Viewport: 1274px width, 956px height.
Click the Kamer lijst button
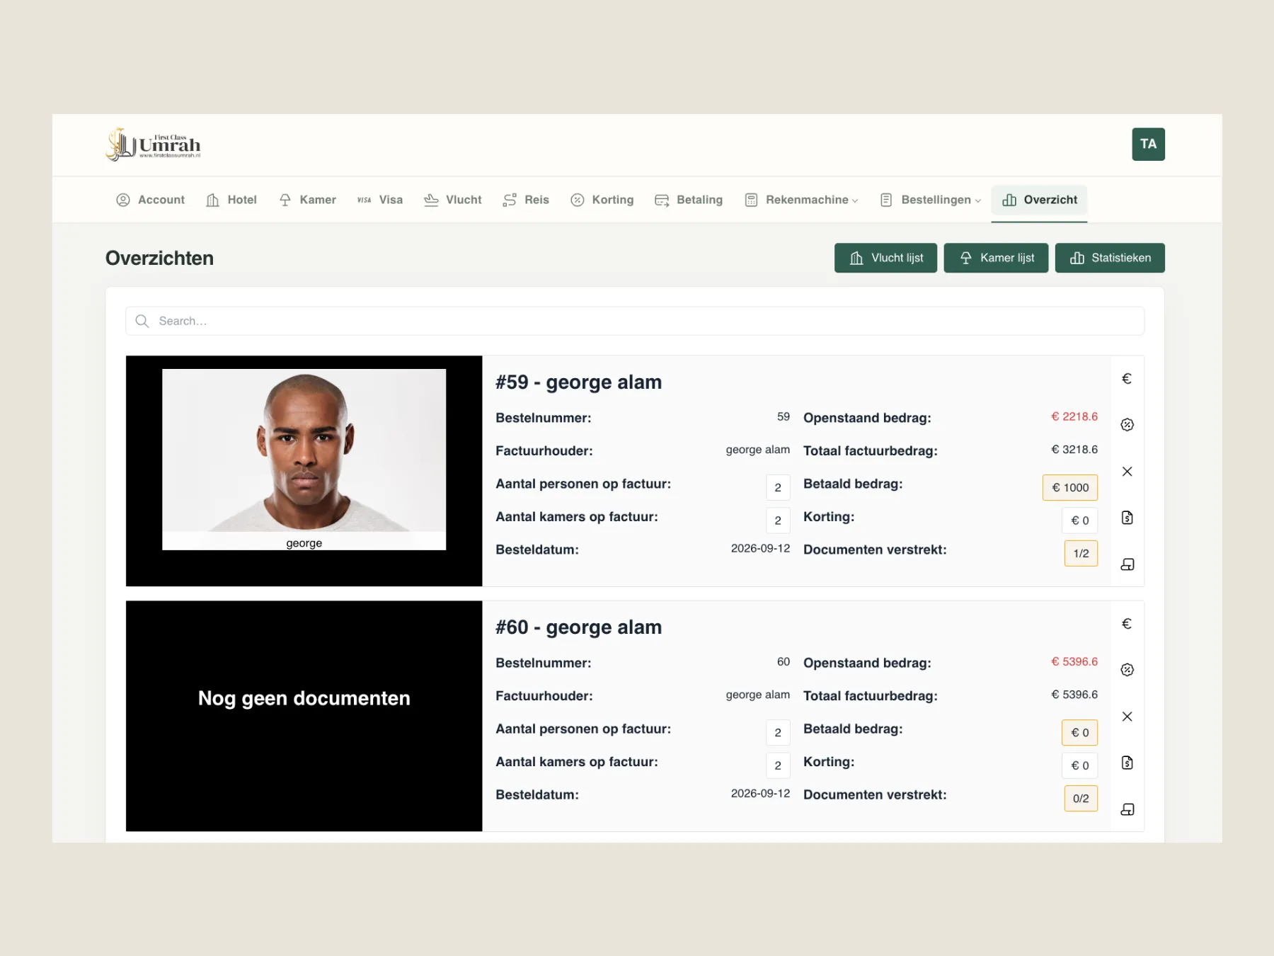pyautogui.click(x=996, y=258)
